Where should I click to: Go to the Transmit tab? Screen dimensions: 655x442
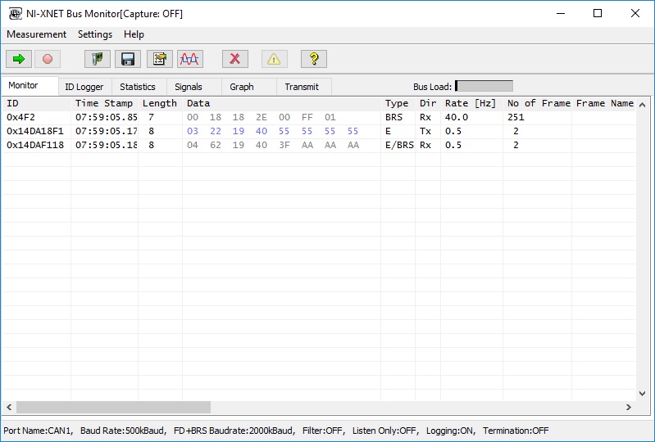click(302, 87)
